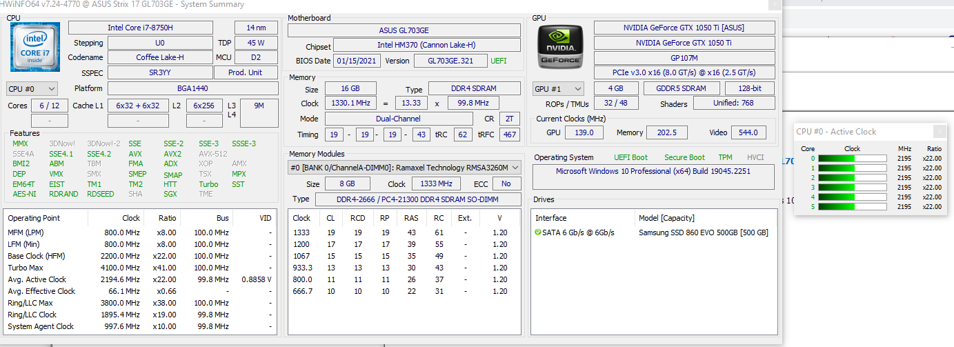Click the GPU current clock 139.0 value
This screenshot has height=347, width=954.
coord(584,132)
